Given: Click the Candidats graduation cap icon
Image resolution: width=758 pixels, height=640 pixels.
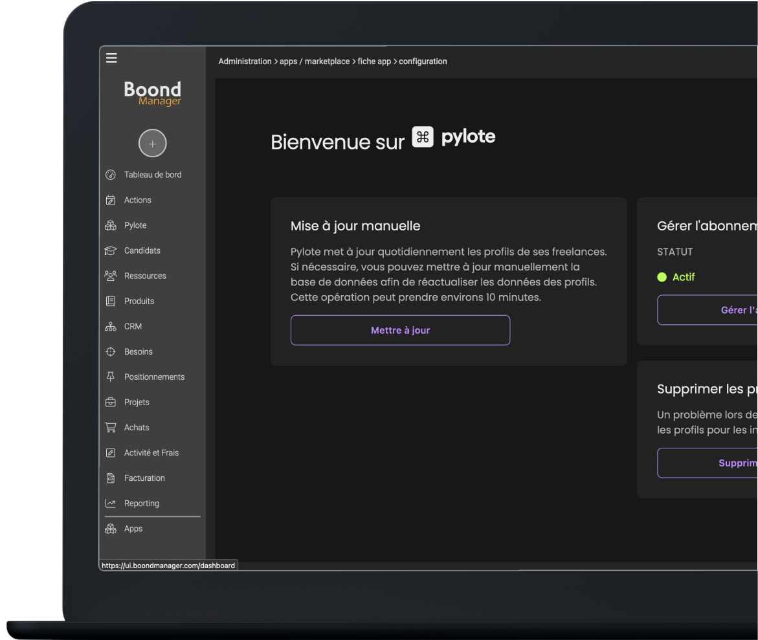Looking at the screenshot, I should pyautogui.click(x=111, y=250).
